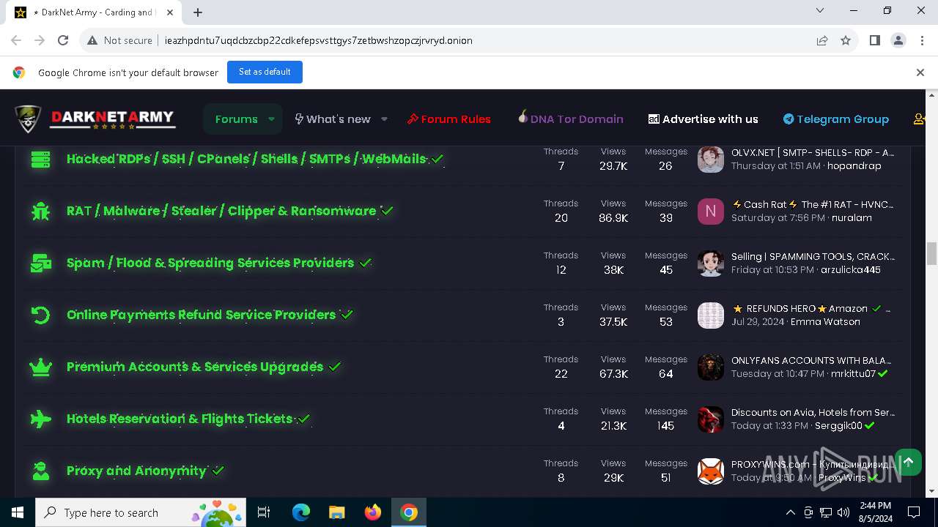Open the Forums menu item

tap(236, 119)
